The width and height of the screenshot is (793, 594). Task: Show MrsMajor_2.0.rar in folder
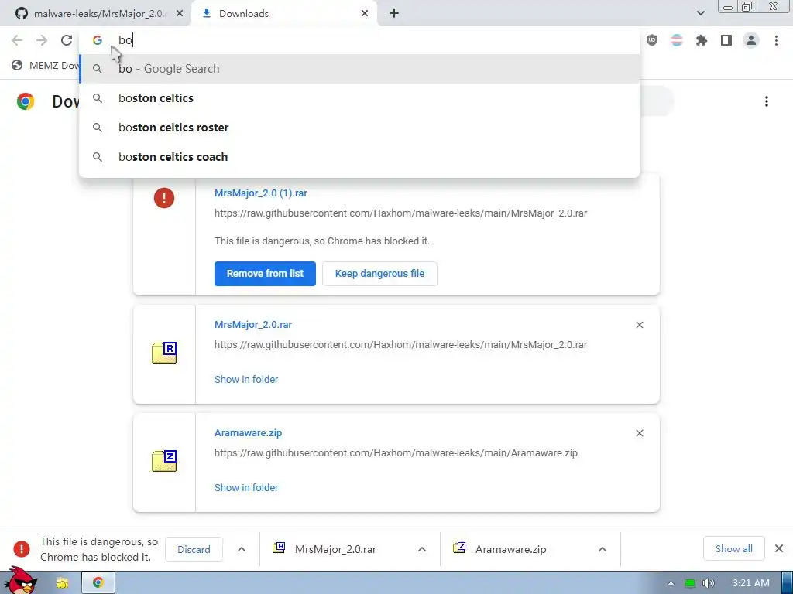(246, 379)
